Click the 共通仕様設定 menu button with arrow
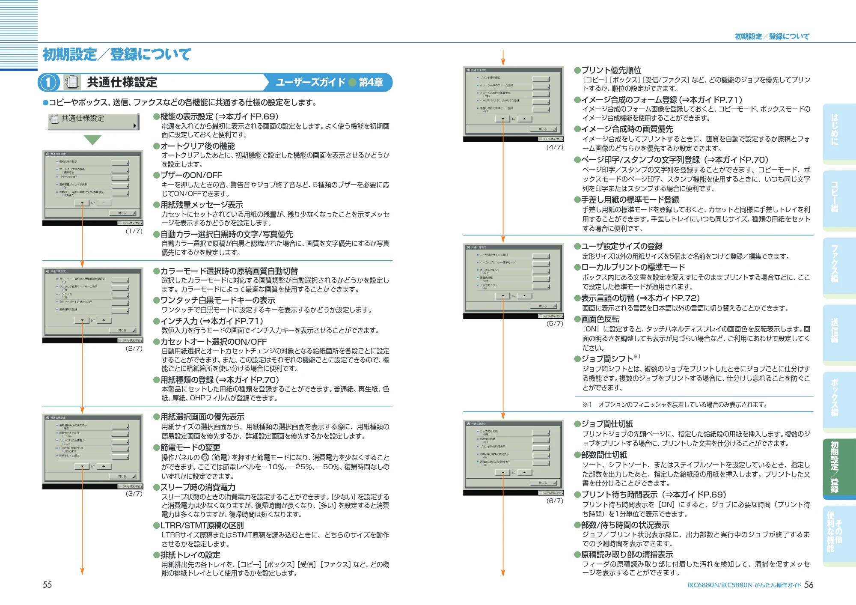The width and height of the screenshot is (856, 605). pyautogui.click(x=93, y=121)
